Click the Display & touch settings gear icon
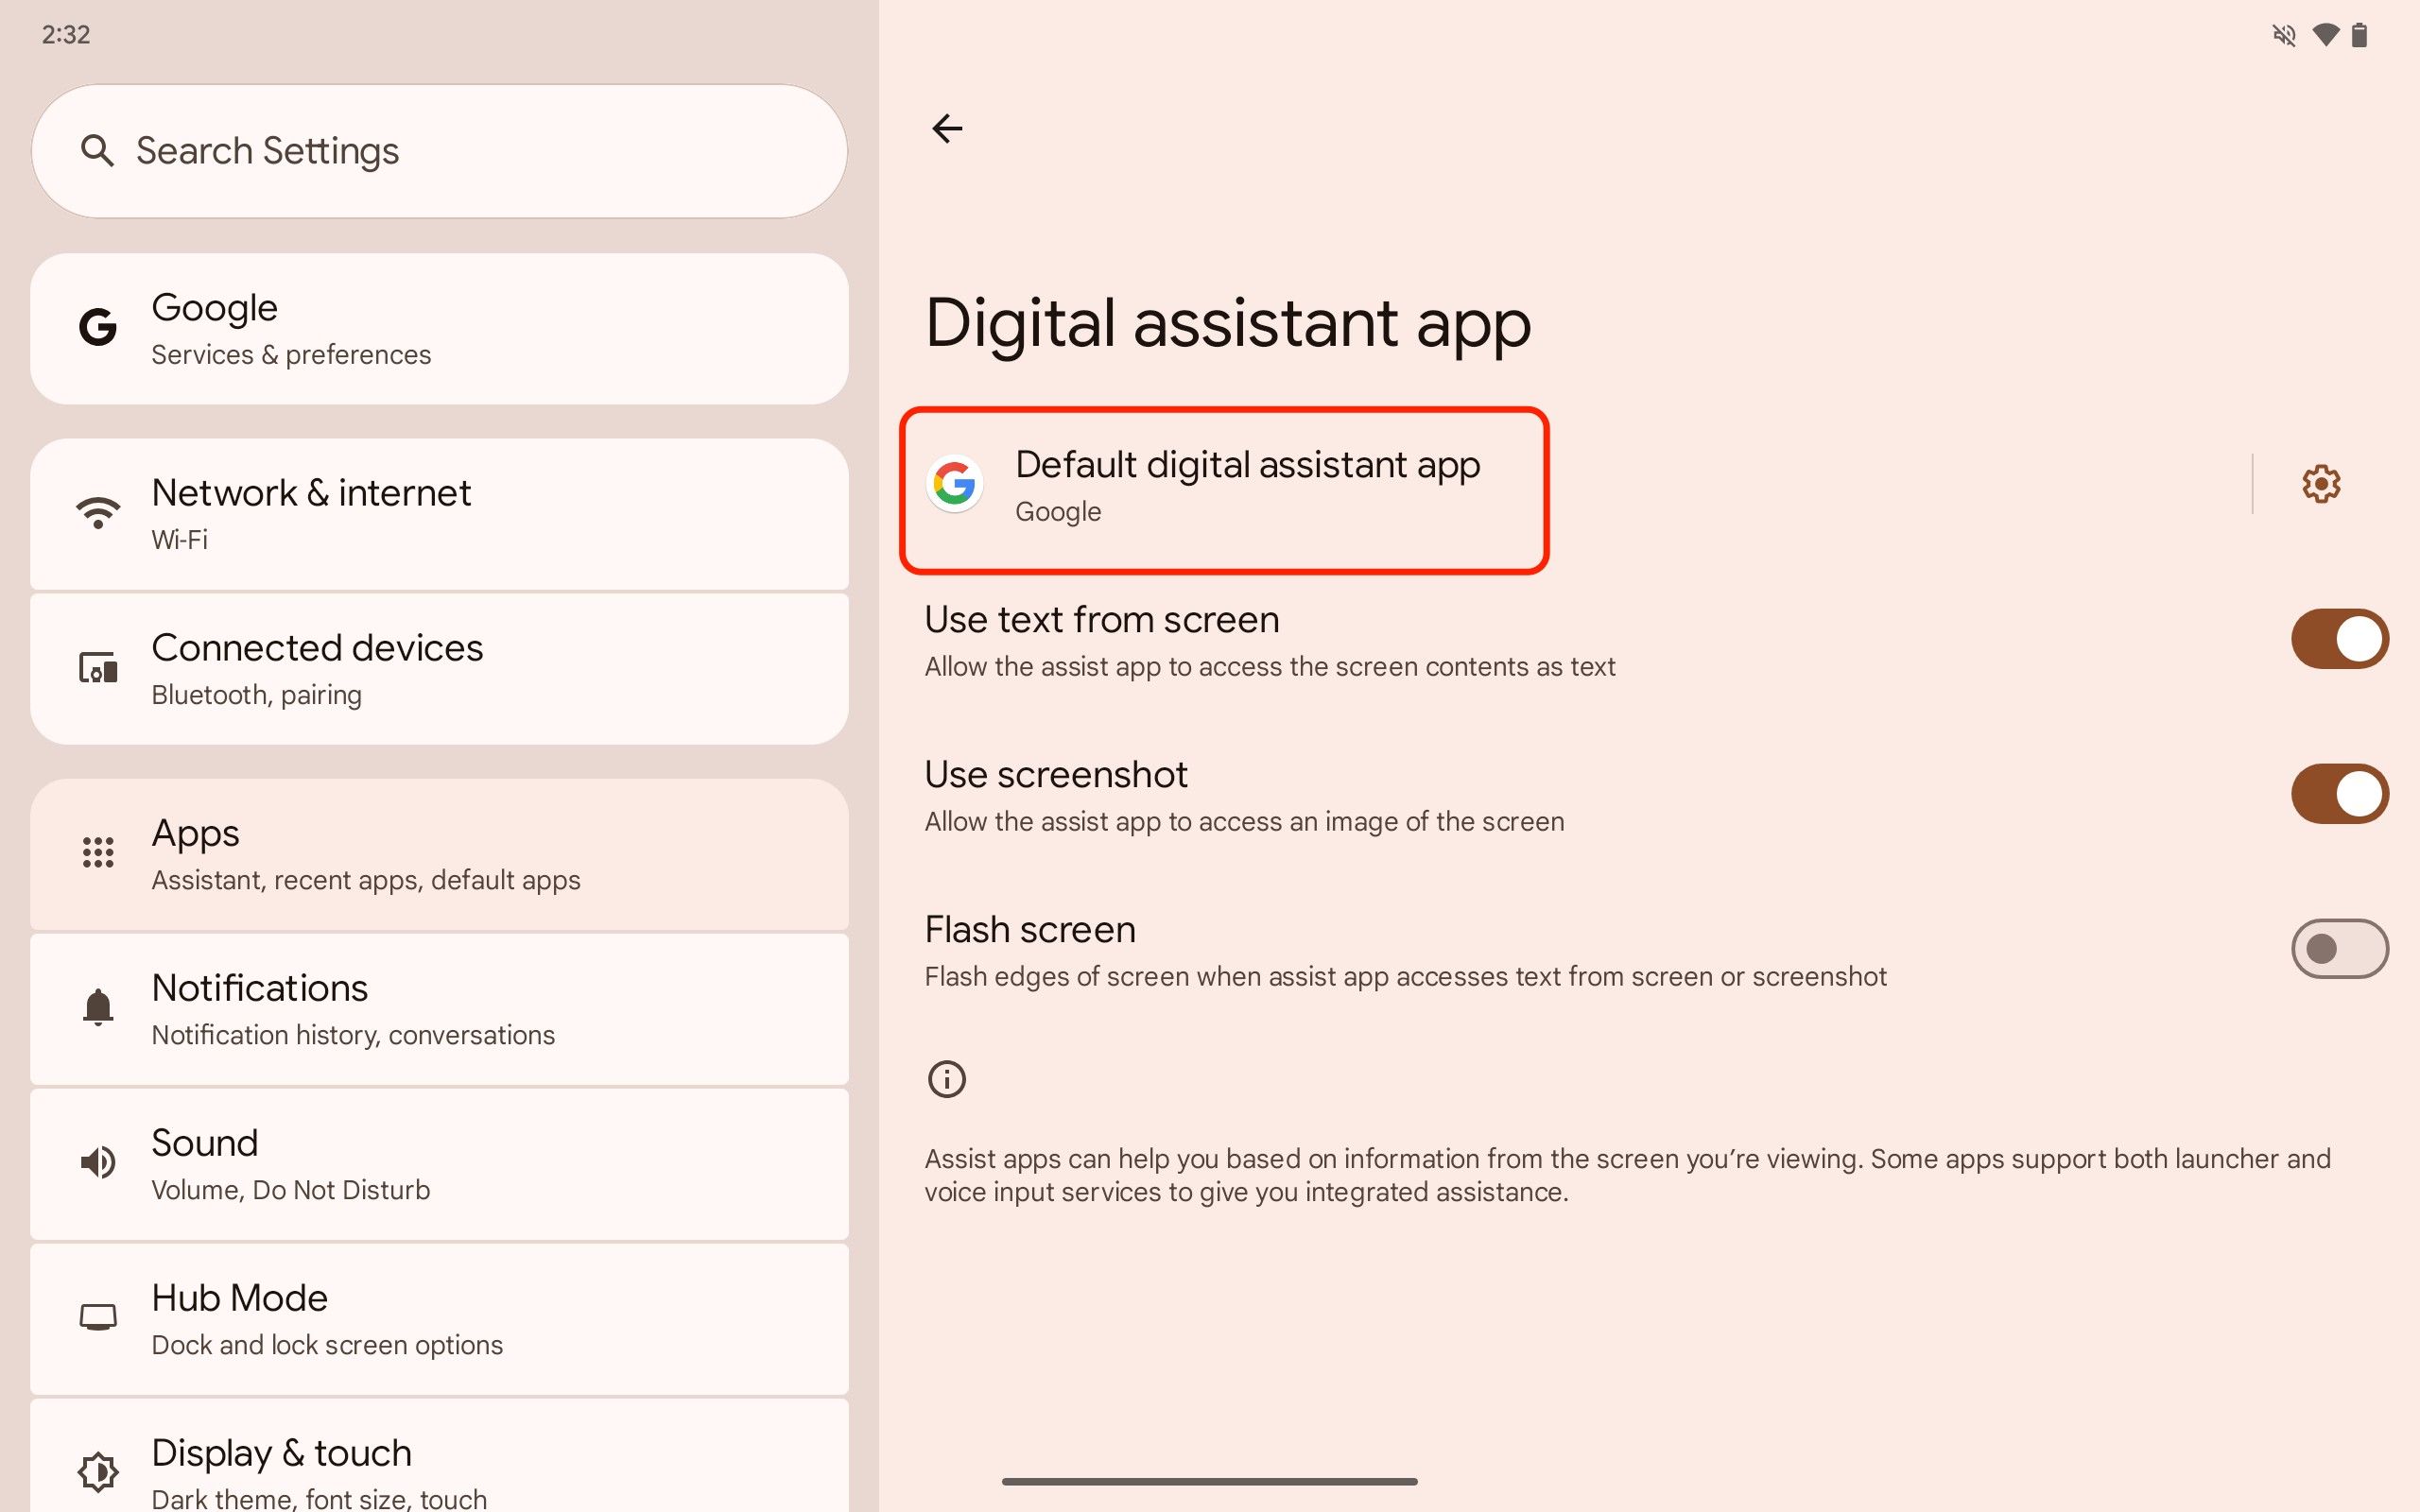 click(99, 1470)
